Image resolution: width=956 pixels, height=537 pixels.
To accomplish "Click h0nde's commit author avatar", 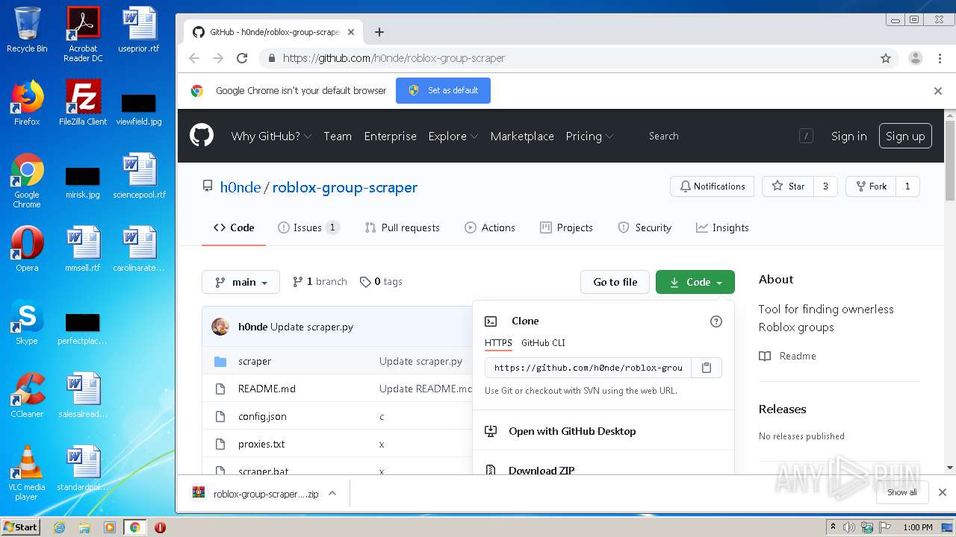I will coord(220,327).
